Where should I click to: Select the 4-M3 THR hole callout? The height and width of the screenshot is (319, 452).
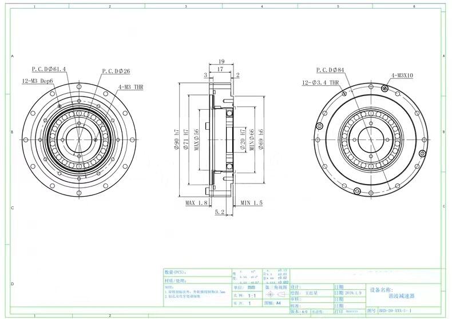(x=130, y=87)
